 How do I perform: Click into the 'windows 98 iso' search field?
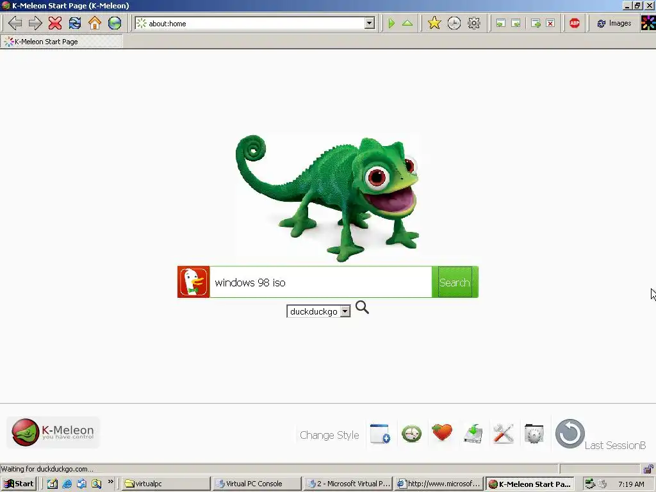point(321,282)
